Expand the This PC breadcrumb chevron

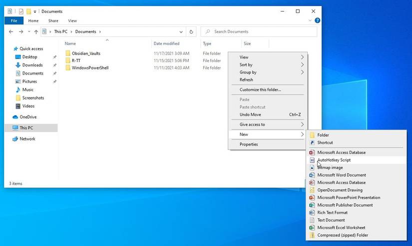[71, 31]
